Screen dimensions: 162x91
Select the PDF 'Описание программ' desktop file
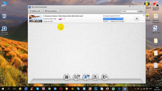pos(156,18)
